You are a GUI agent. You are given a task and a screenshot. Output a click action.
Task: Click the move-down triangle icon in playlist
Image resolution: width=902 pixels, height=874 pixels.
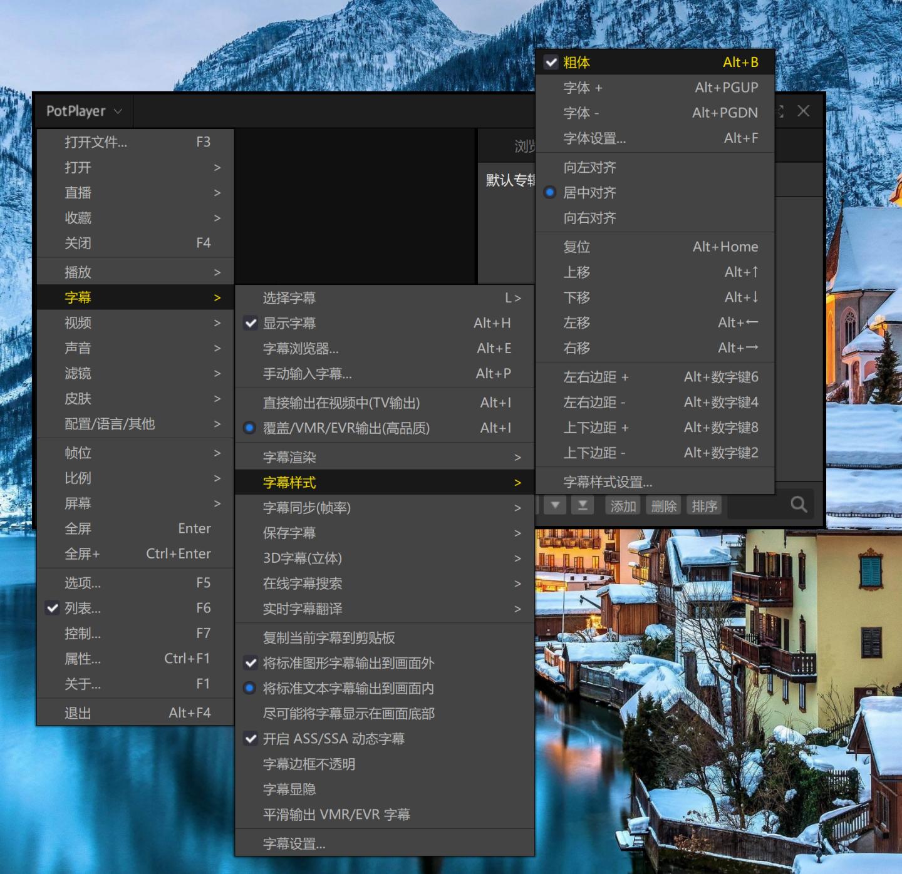[555, 505]
